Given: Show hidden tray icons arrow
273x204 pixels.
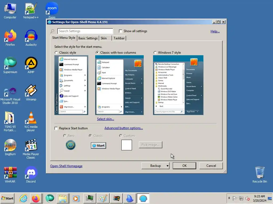Looking at the screenshot, I should pos(229,198).
